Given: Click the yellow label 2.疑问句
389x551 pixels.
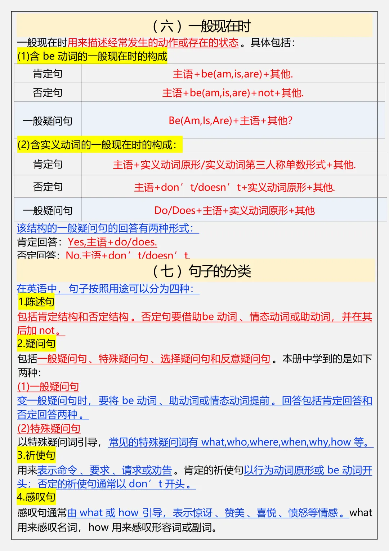Looking at the screenshot, I should (36, 344).
